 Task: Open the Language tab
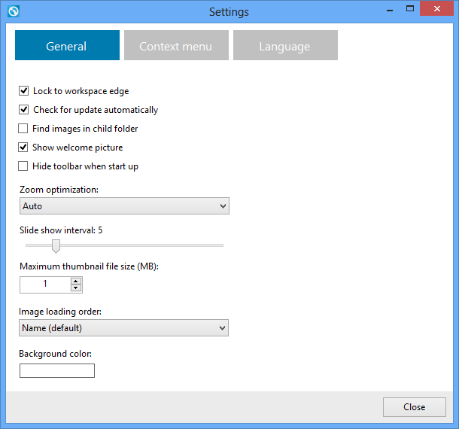coord(285,45)
